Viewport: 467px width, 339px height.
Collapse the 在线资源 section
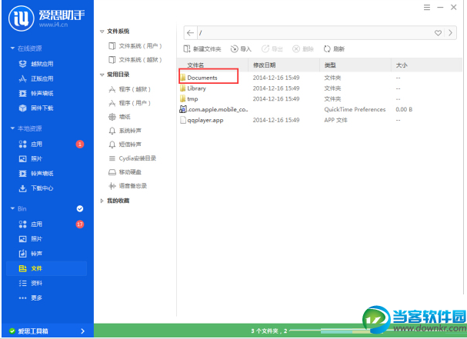(12, 48)
